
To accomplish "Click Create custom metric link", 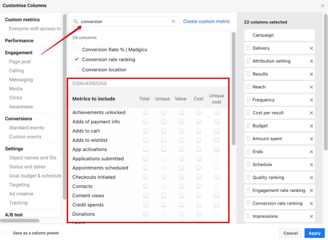I will (x=206, y=22).
